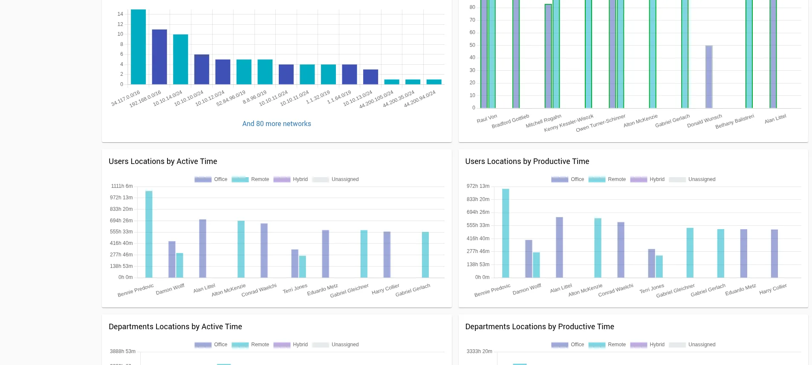Click Damon Wolff's Office bar in Active Time chart
The height and width of the screenshot is (365, 812).
tap(172, 259)
